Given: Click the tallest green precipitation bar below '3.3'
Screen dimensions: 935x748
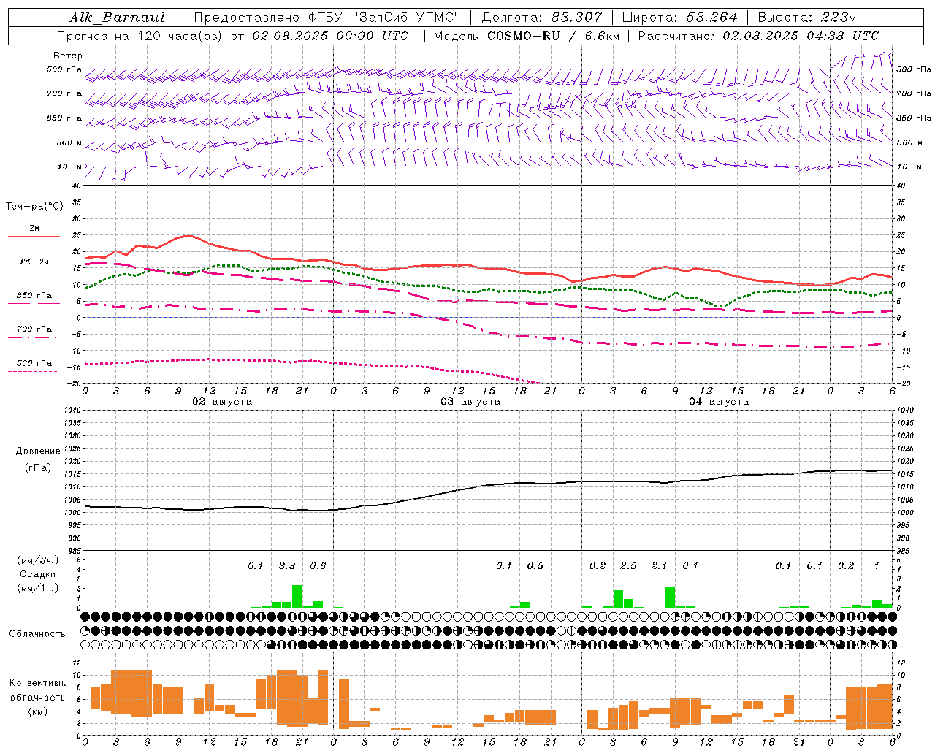Looking at the screenshot, I should (297, 596).
